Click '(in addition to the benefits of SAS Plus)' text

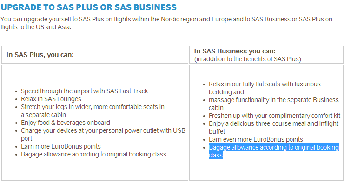click(247, 59)
